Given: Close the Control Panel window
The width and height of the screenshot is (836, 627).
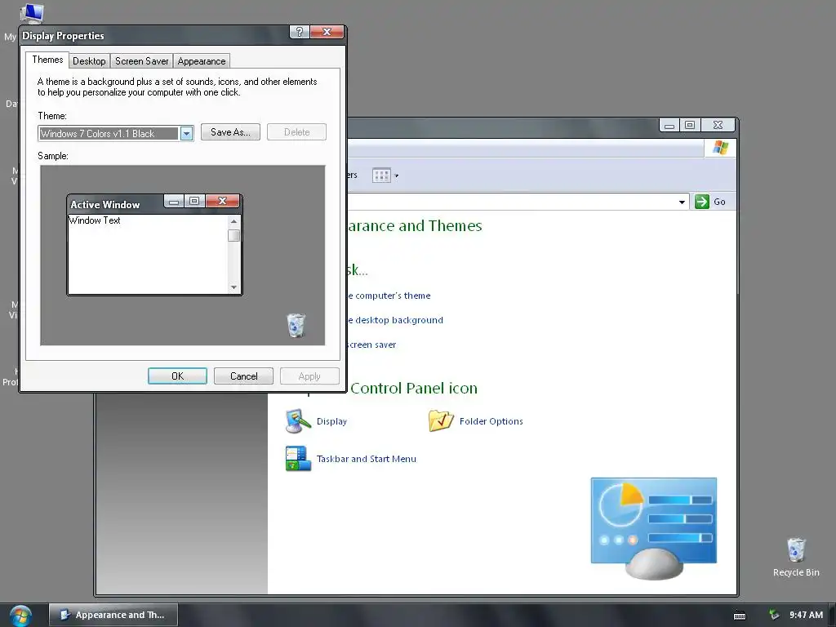Looking at the screenshot, I should coord(718,125).
